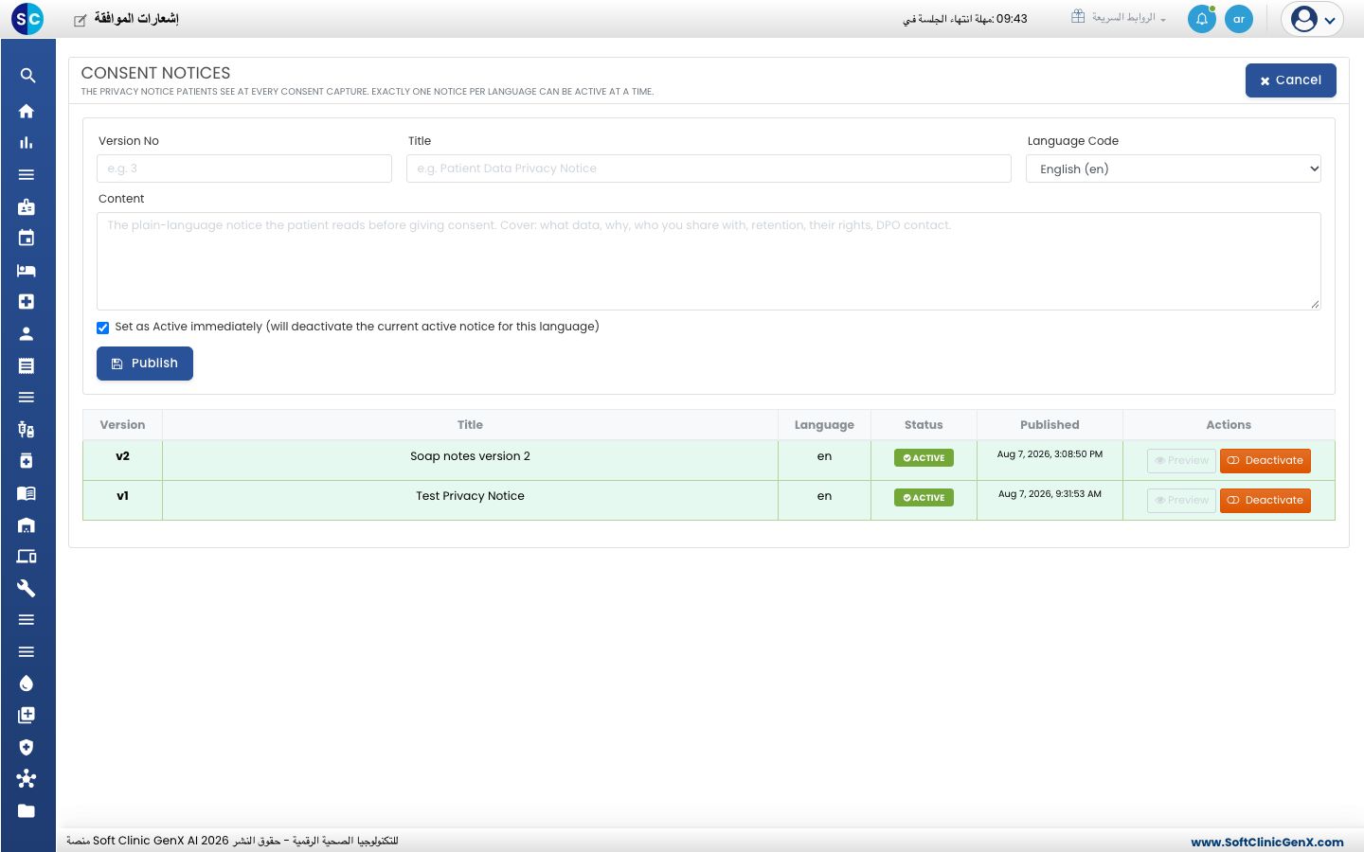Preview the 'Test Privacy Notice' notice
Screen dimensions: 1364x852
point(1181,501)
